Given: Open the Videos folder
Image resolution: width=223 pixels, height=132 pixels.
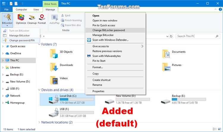Looking at the screenshot, I should coord(59,80).
